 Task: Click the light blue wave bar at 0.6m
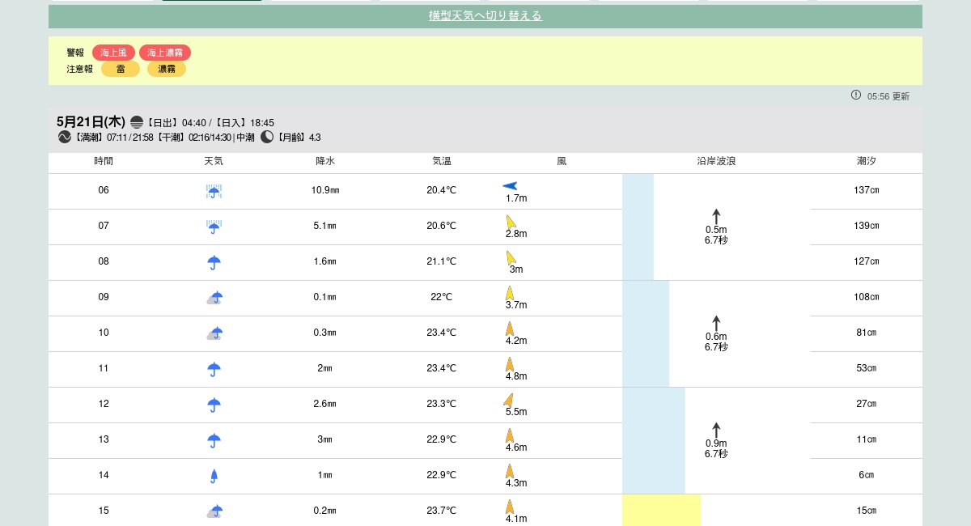[x=646, y=333]
